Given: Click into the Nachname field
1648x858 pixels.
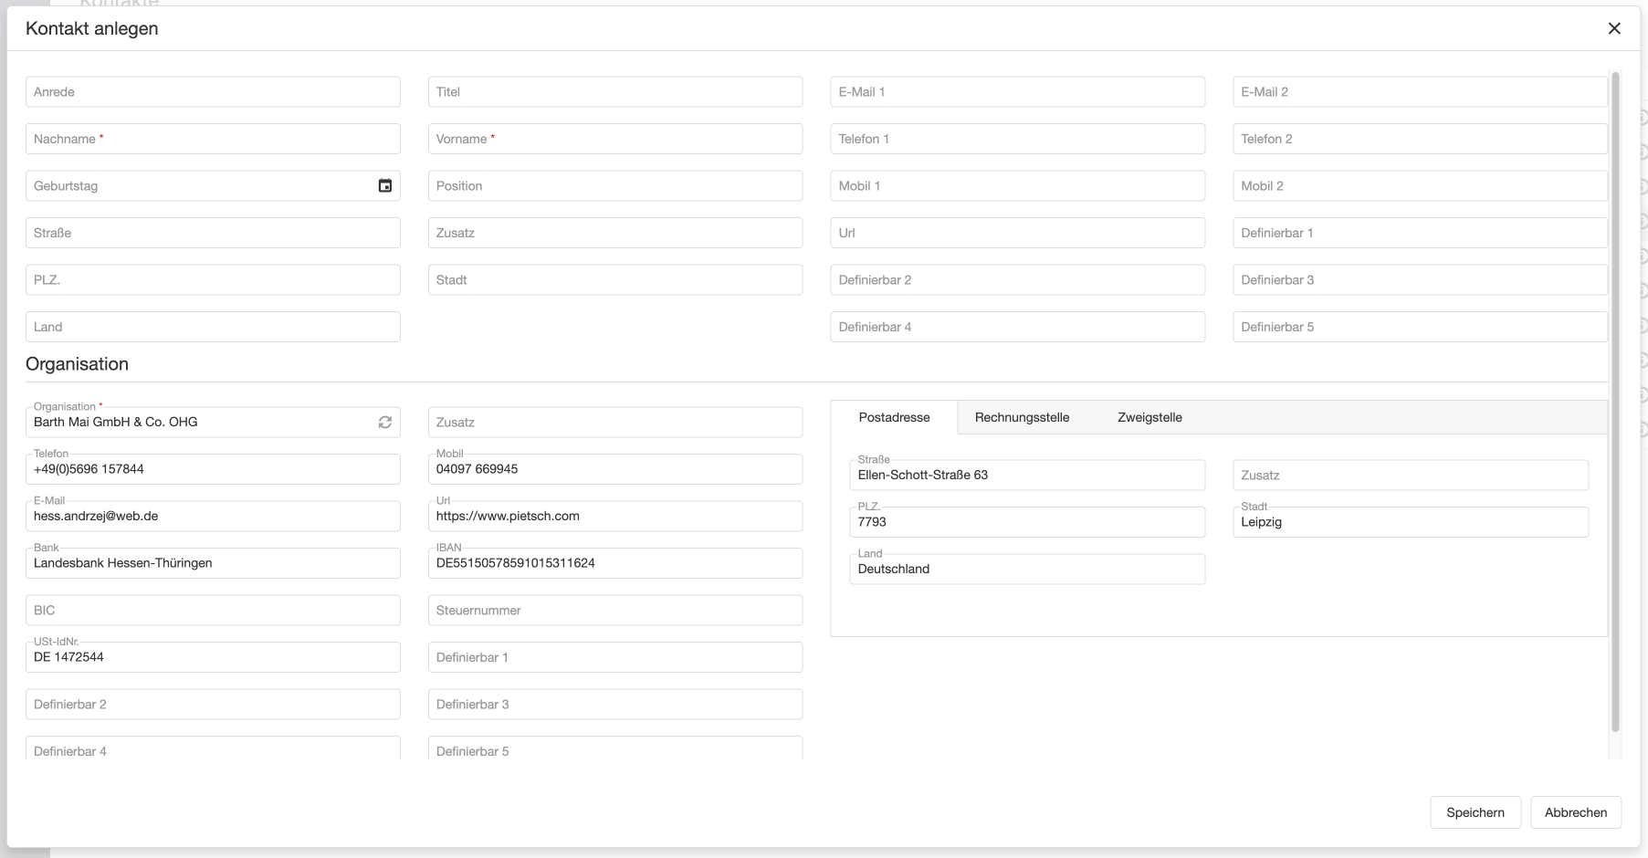Looking at the screenshot, I should [x=213, y=140].
